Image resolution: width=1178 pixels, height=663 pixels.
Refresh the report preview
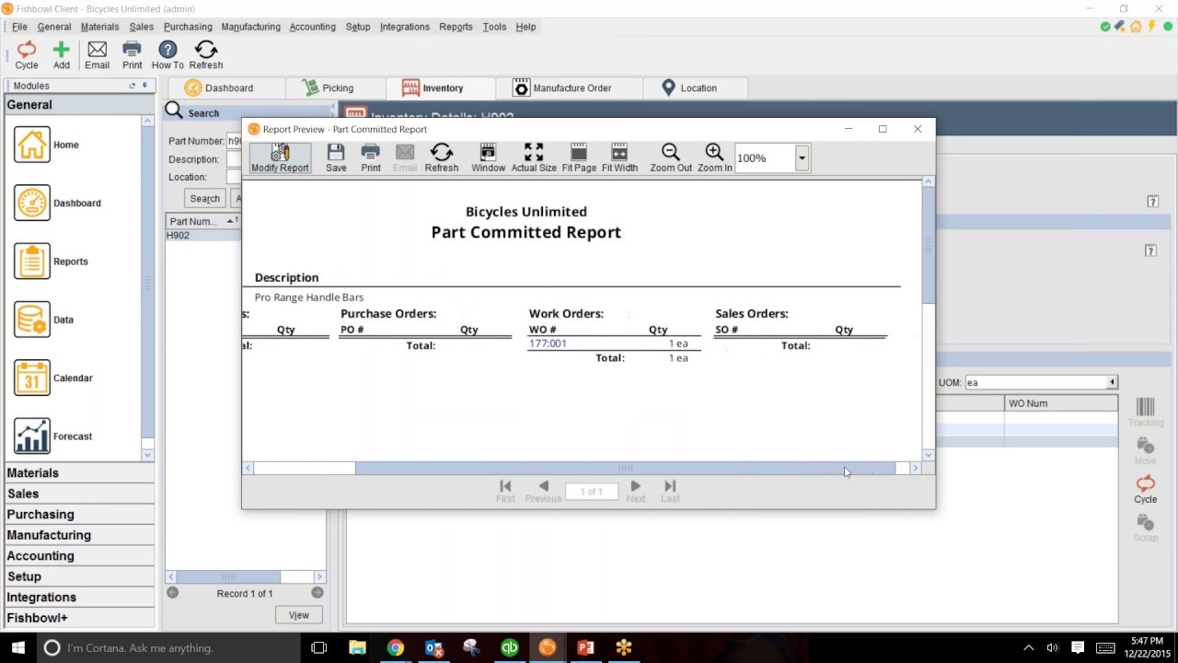point(442,157)
